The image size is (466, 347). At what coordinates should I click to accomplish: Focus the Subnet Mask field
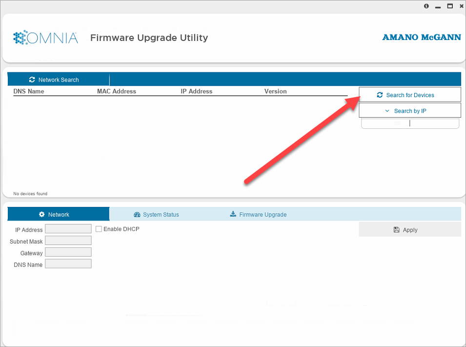[68, 240]
